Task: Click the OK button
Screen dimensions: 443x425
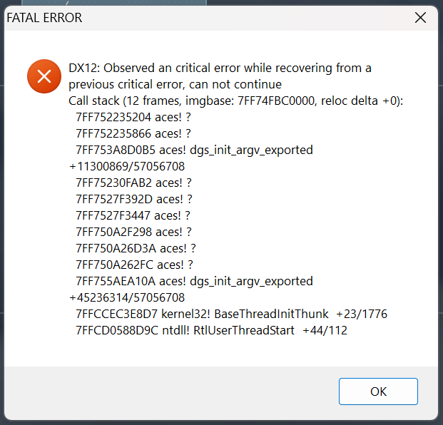Action: tap(378, 391)
